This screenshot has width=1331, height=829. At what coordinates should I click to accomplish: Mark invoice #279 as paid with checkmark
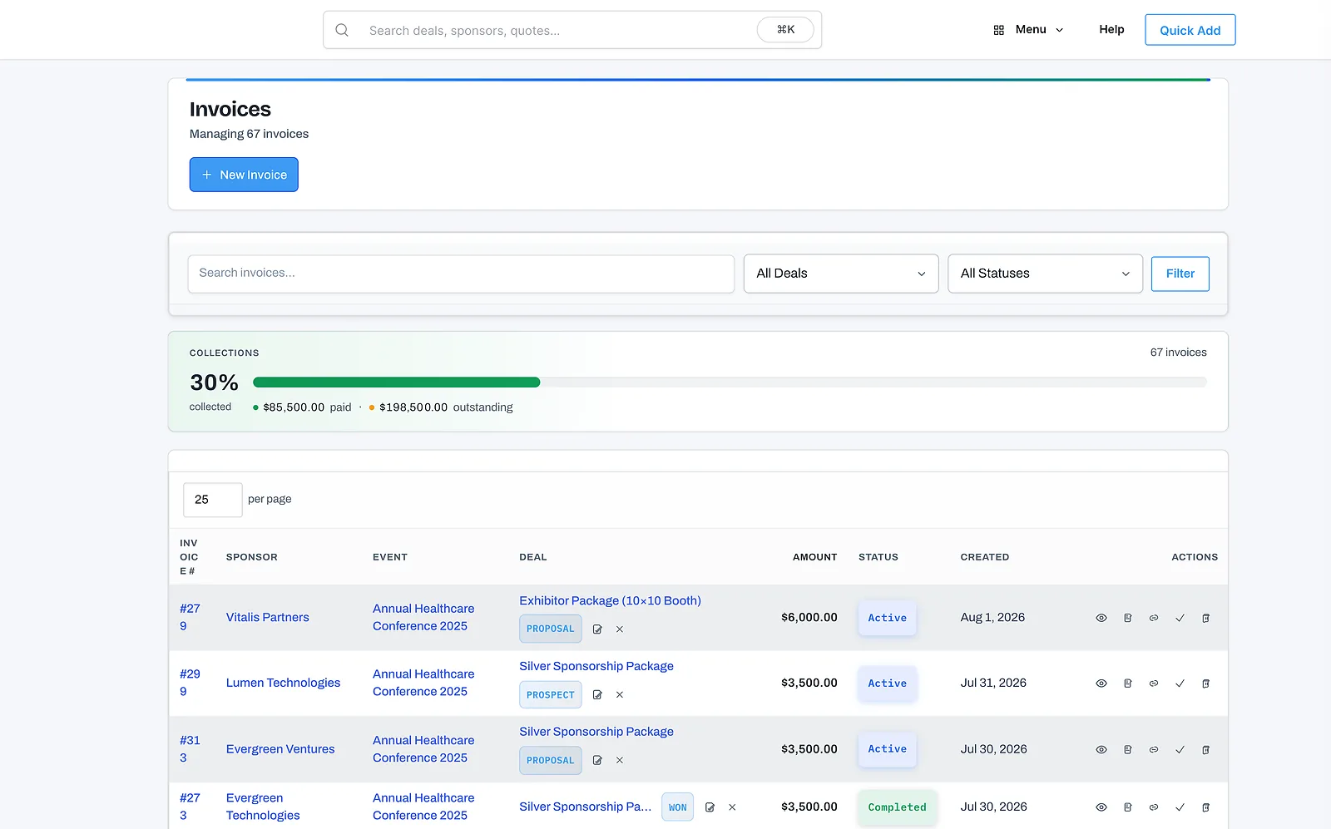[x=1180, y=618]
